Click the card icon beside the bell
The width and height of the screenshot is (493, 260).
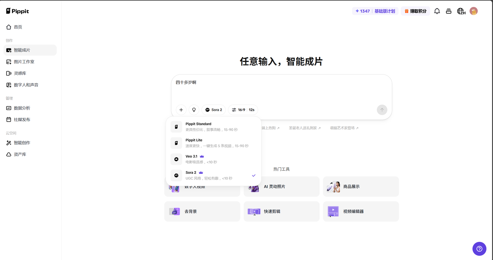coord(448,11)
